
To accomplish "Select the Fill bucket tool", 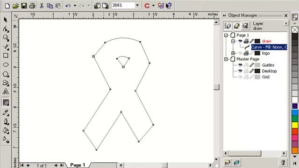I will click(6, 131).
